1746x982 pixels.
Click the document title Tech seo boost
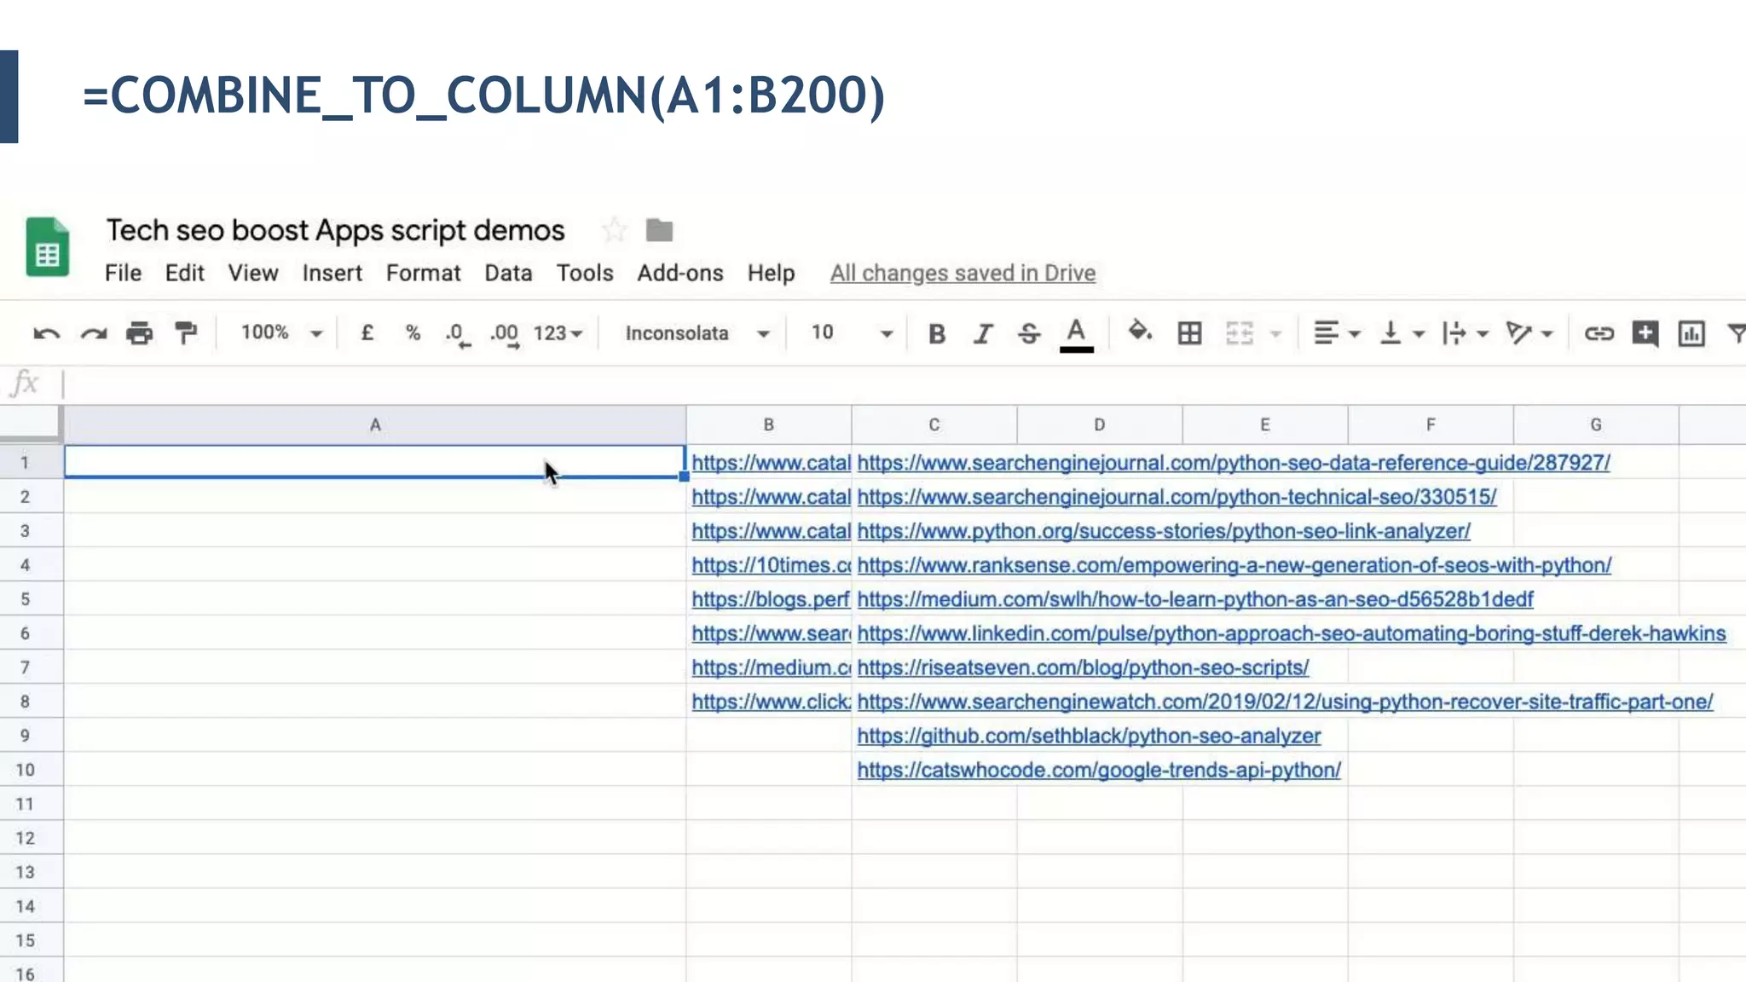[335, 230]
